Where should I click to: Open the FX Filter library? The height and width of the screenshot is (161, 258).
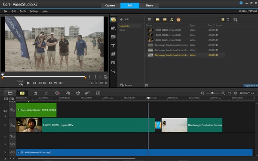click(113, 63)
